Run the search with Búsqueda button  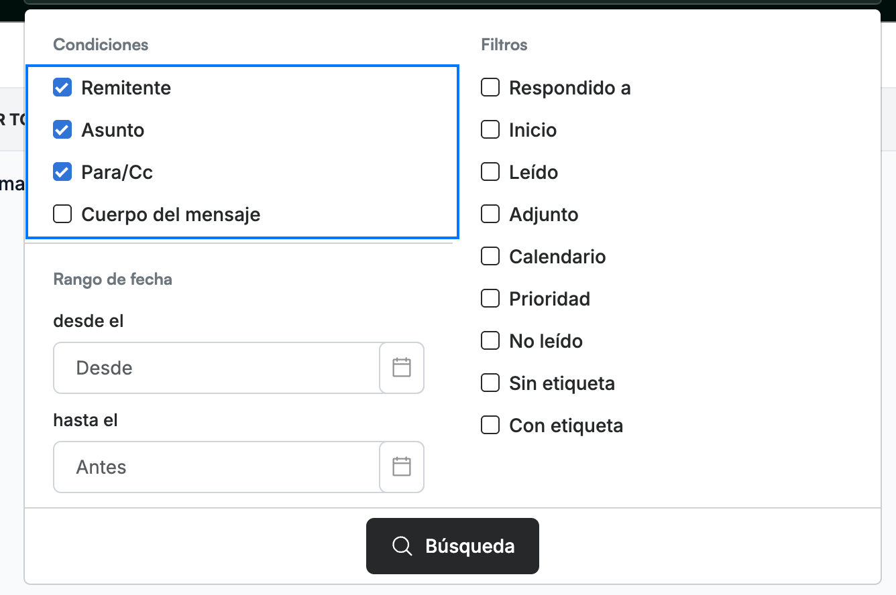pyautogui.click(x=453, y=546)
